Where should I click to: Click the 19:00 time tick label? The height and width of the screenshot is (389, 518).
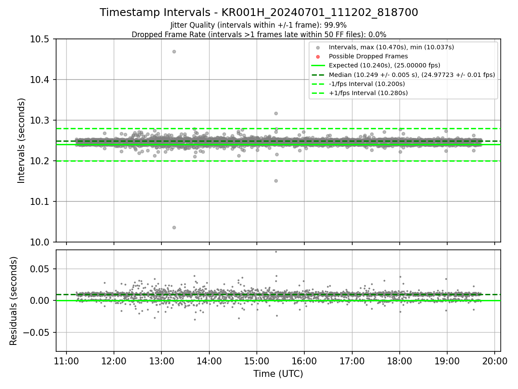point(447,361)
